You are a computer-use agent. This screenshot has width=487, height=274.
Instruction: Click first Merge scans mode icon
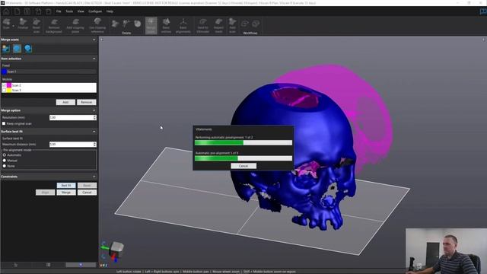click(x=6, y=49)
